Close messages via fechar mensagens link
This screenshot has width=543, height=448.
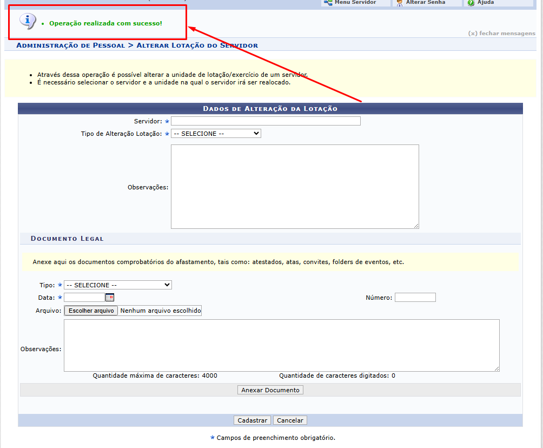(501, 33)
